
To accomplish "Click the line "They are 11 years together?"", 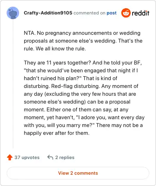I will pyautogui.click(x=57, y=63).
